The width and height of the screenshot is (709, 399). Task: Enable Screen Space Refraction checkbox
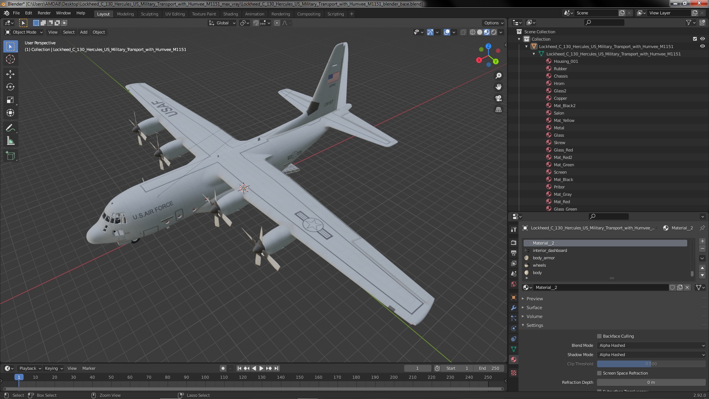[599, 373]
